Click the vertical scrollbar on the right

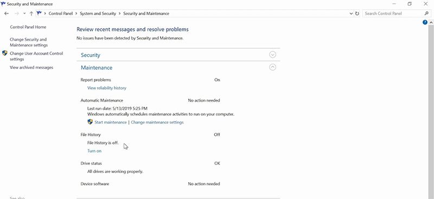[x=431, y=110]
